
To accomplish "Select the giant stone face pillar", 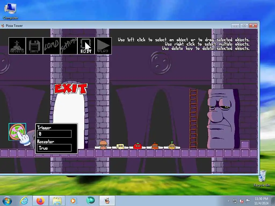I will [223, 119].
